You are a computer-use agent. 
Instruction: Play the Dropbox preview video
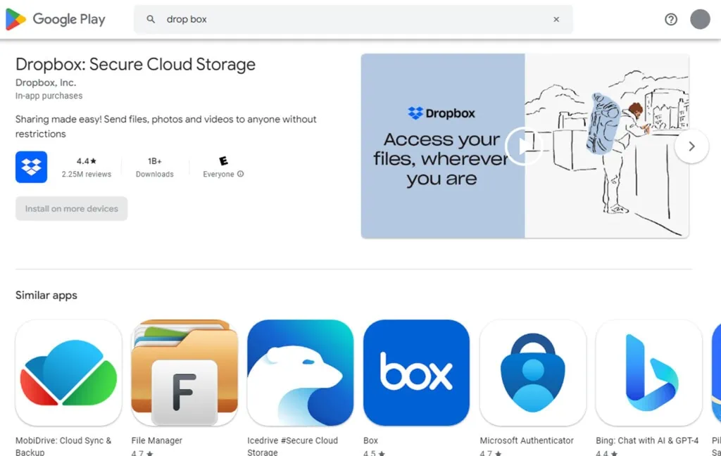(524, 146)
